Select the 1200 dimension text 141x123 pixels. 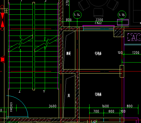(x=136, y=53)
